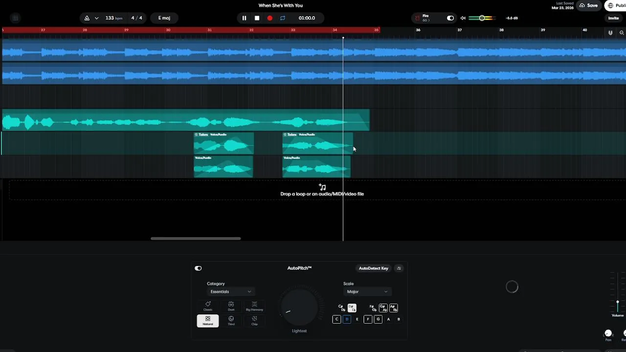Click the AutoDetect Key button

pyautogui.click(x=374, y=268)
